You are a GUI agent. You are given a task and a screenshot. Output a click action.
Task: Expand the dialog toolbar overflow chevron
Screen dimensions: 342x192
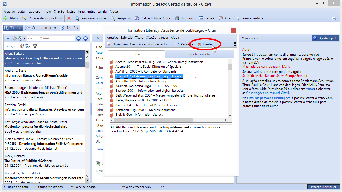click(x=235, y=44)
